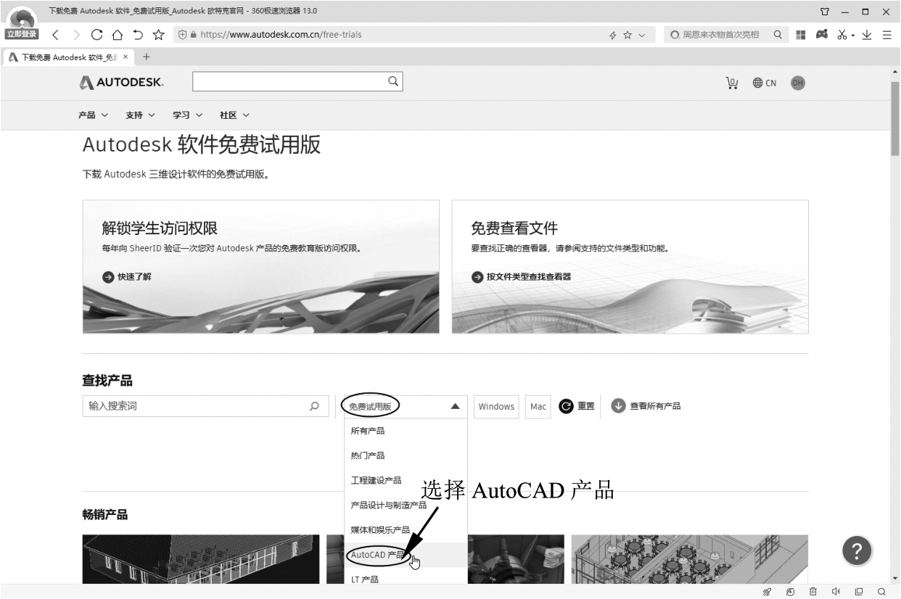Collapse the 免费试用版 dropdown
Screen dimensions: 901x599
(455, 406)
